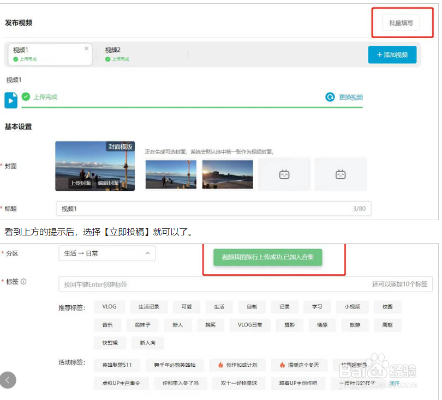This screenshot has height=400, width=442.
Task: Select the 英雄联盟S11 activity tag
Action: coord(117,365)
